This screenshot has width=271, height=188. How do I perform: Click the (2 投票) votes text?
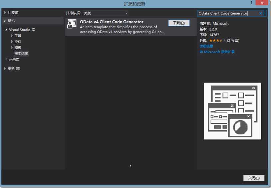pyautogui.click(x=233, y=41)
